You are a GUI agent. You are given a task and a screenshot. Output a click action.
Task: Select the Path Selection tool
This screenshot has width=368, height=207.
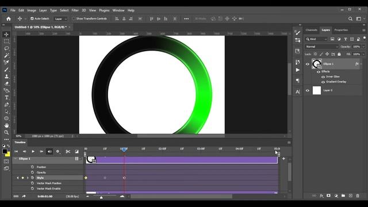point(6,112)
